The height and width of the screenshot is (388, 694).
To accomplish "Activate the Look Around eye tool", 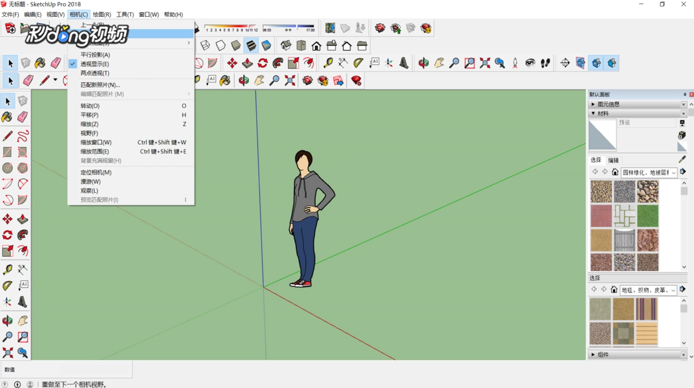I will tap(530, 63).
